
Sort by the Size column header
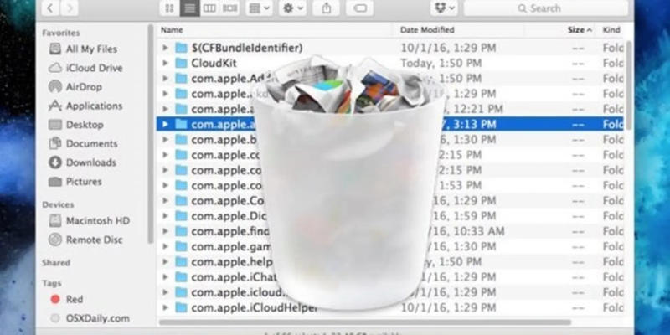pyautogui.click(x=580, y=30)
